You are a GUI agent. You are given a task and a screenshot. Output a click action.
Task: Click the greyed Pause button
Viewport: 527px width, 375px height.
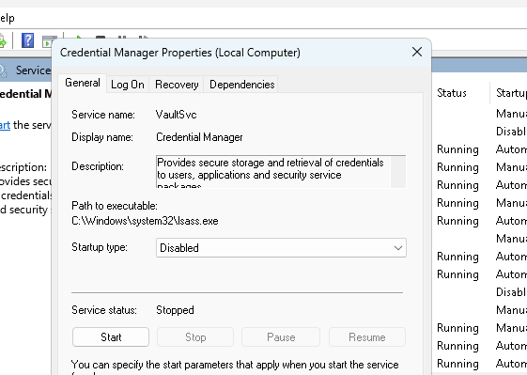pyautogui.click(x=281, y=337)
